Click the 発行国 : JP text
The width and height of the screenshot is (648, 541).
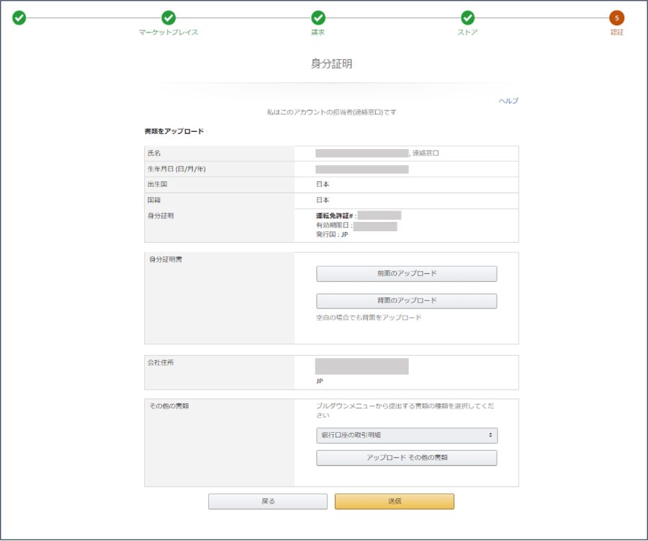point(332,235)
